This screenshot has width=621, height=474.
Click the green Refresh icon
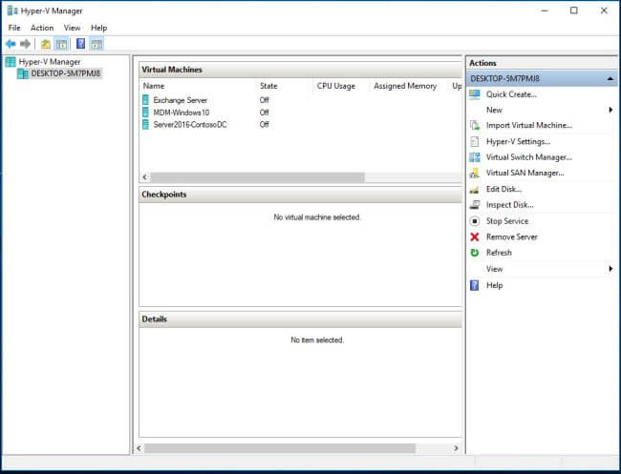(x=475, y=253)
